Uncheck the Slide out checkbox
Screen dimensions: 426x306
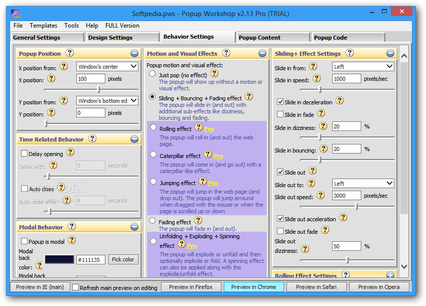(x=280, y=172)
